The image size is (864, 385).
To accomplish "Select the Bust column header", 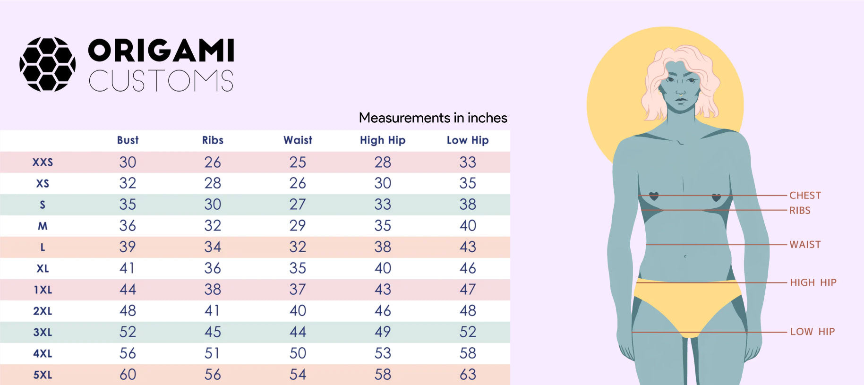I will coord(128,140).
